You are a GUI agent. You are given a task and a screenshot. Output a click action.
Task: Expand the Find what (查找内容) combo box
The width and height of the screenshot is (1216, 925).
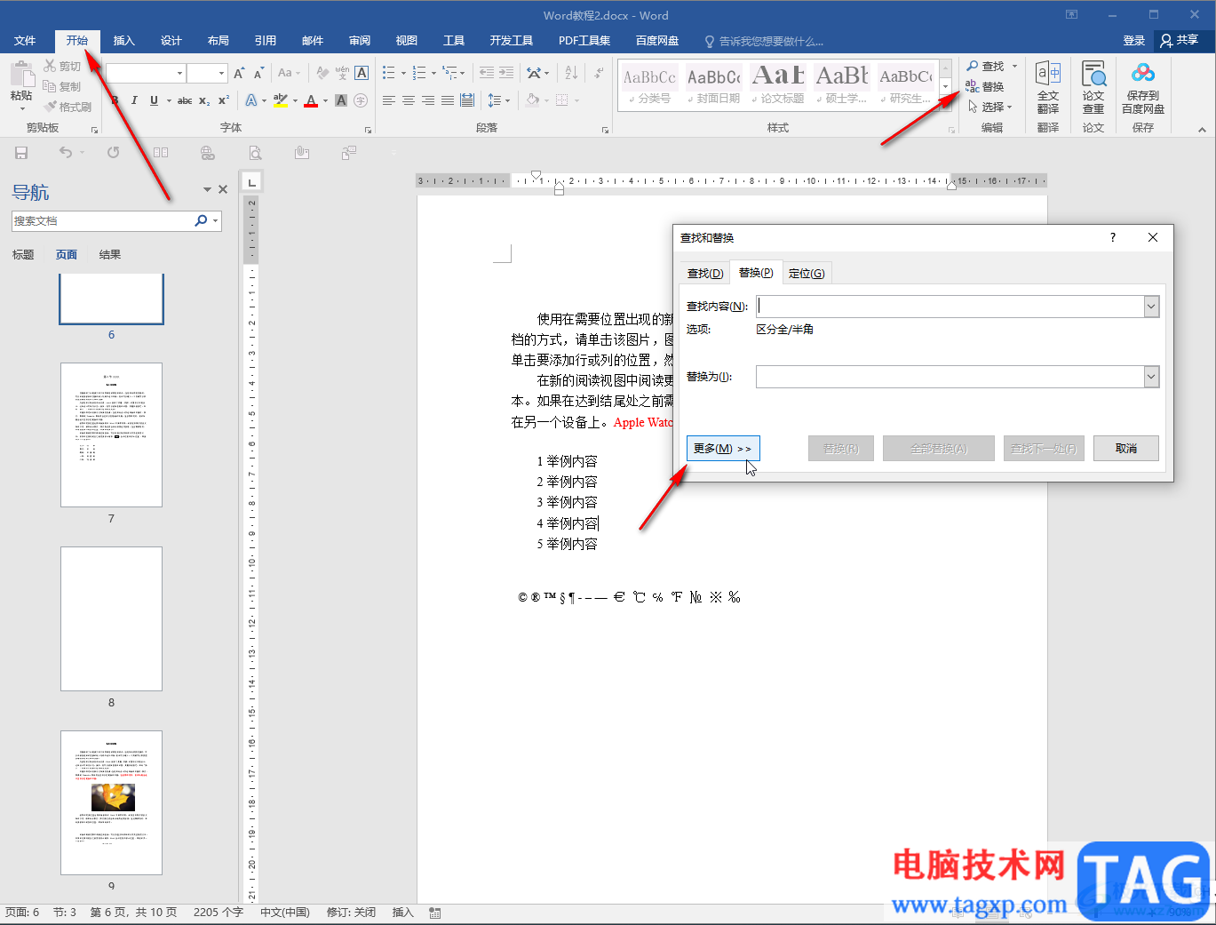coord(1151,307)
